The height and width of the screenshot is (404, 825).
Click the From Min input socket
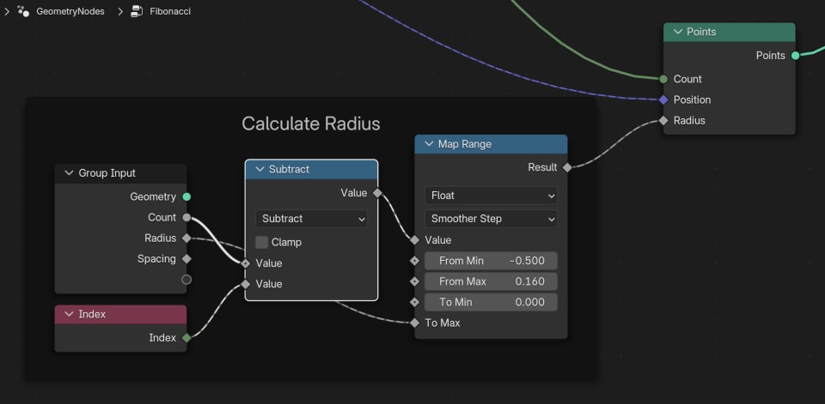(x=414, y=261)
